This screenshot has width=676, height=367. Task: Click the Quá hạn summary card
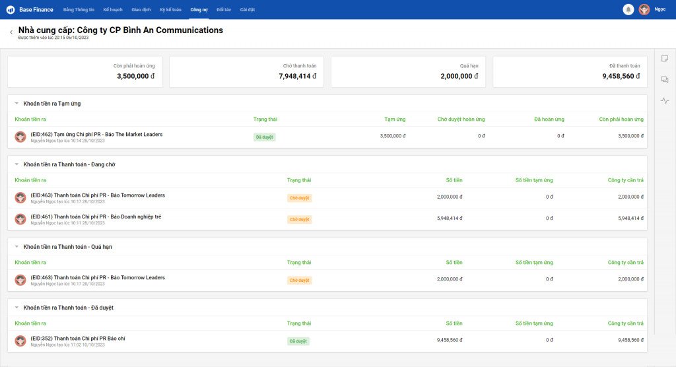(x=408, y=71)
